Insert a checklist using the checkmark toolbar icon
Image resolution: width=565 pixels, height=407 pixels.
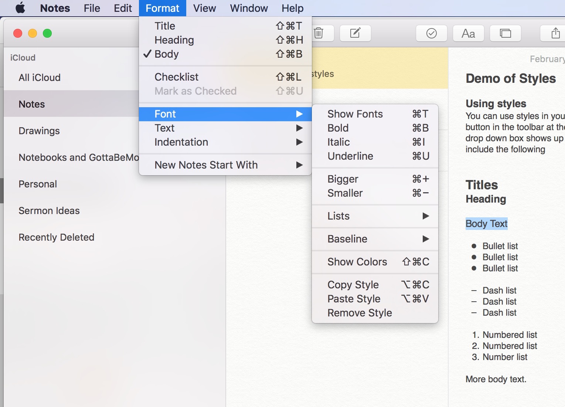pos(431,33)
